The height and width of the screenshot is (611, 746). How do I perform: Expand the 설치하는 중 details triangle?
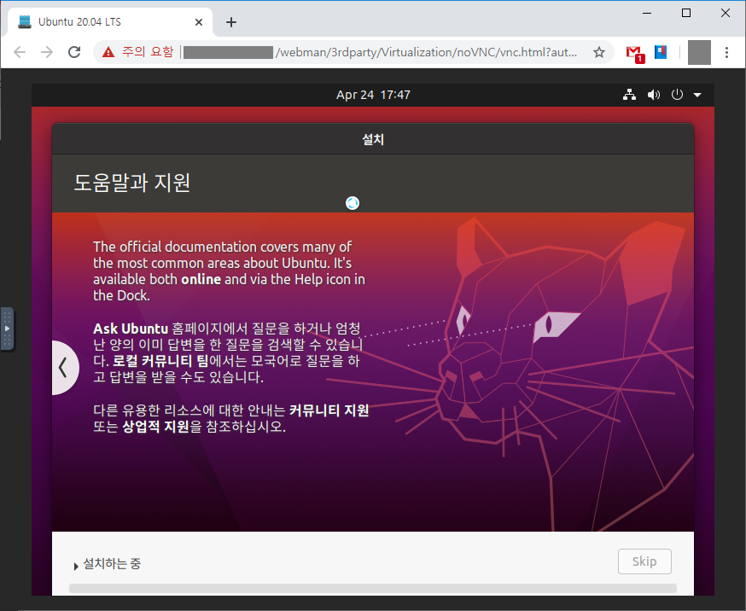tap(76, 566)
